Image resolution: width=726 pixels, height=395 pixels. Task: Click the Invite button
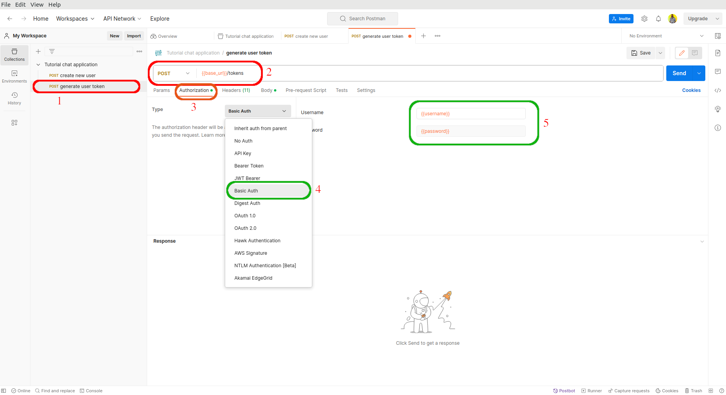pyautogui.click(x=621, y=19)
